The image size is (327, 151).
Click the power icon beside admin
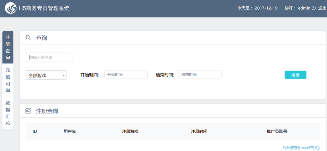click(x=314, y=8)
